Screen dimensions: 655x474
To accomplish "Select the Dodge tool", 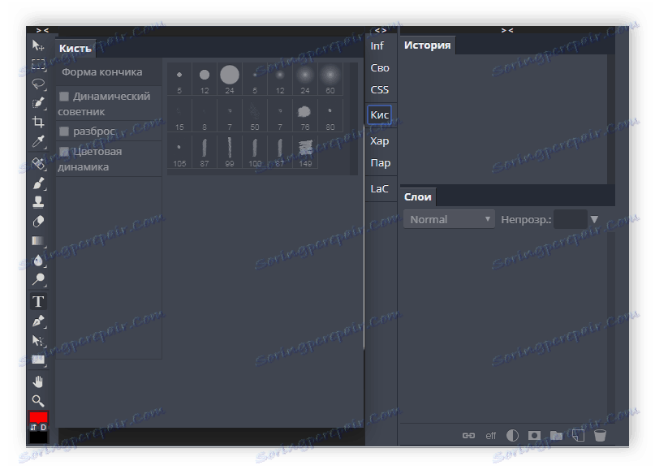I will [38, 279].
